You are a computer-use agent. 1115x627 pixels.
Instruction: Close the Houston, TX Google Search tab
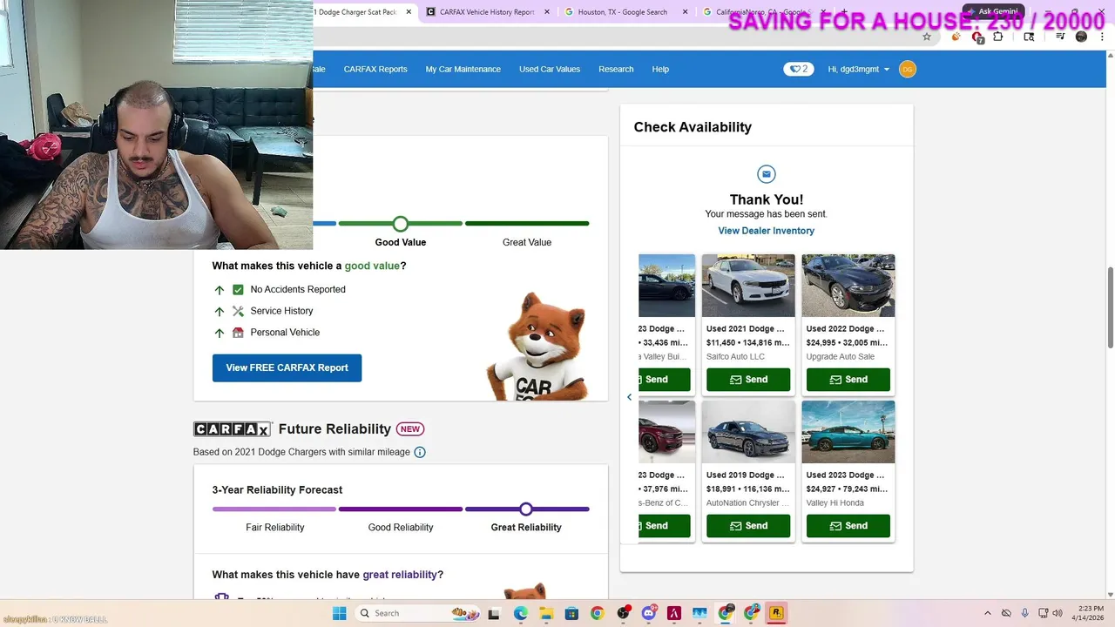click(685, 12)
